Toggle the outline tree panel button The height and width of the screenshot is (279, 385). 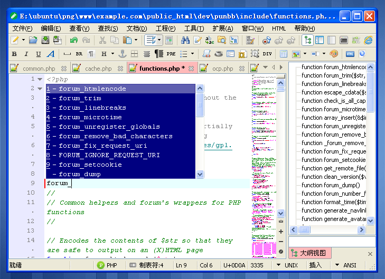point(307,40)
